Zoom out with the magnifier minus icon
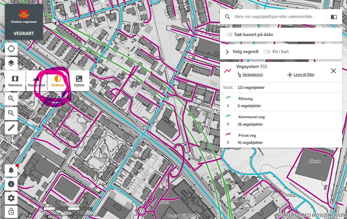Viewport: 347px width, 219px height. (x=11, y=113)
